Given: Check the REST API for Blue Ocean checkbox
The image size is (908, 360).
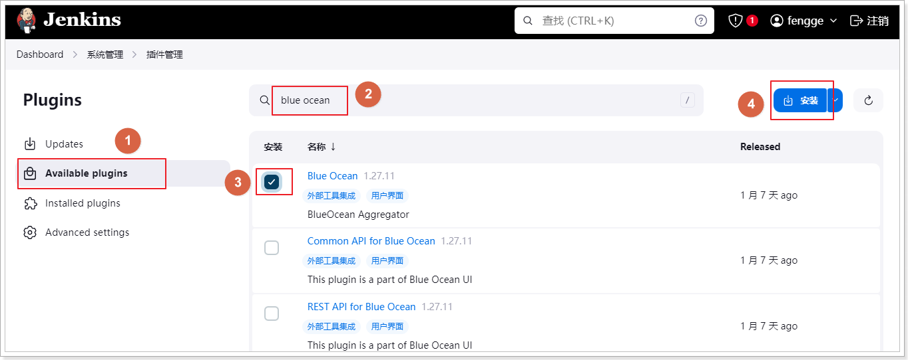Looking at the screenshot, I should pos(272,314).
